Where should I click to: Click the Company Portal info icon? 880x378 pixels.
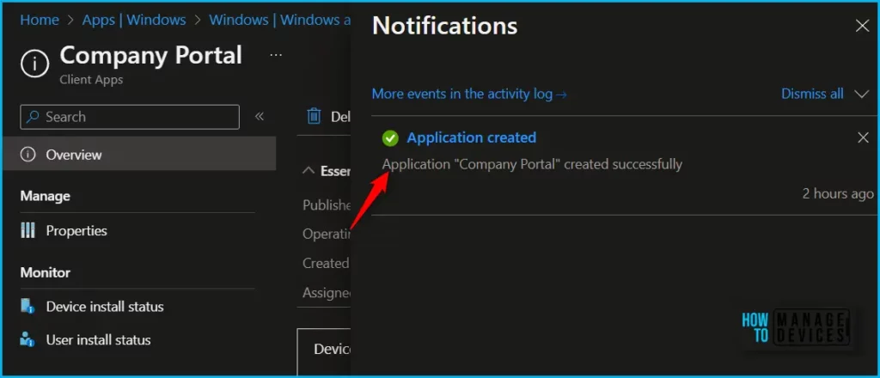coord(34,64)
